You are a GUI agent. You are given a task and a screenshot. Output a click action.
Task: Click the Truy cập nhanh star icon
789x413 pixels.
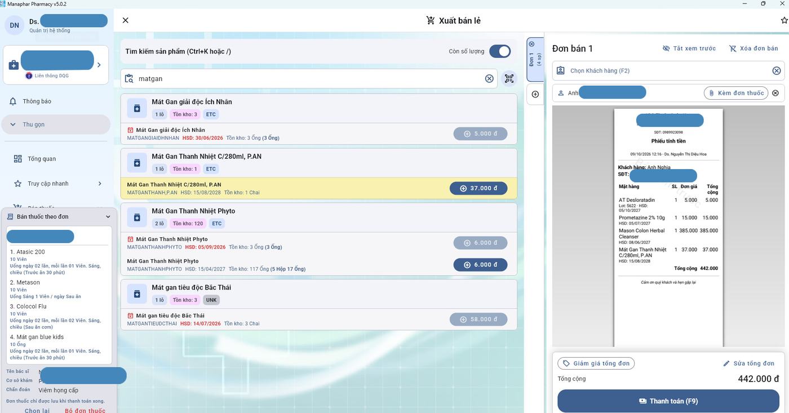18,184
